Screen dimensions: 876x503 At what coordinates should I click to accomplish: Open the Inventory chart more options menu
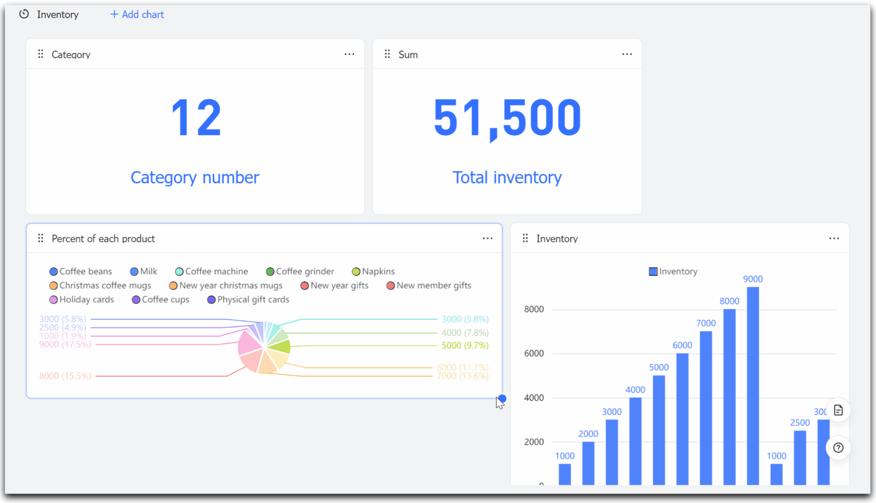click(x=834, y=238)
